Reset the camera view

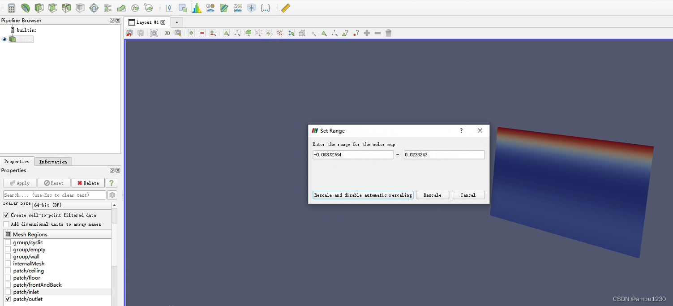click(129, 33)
